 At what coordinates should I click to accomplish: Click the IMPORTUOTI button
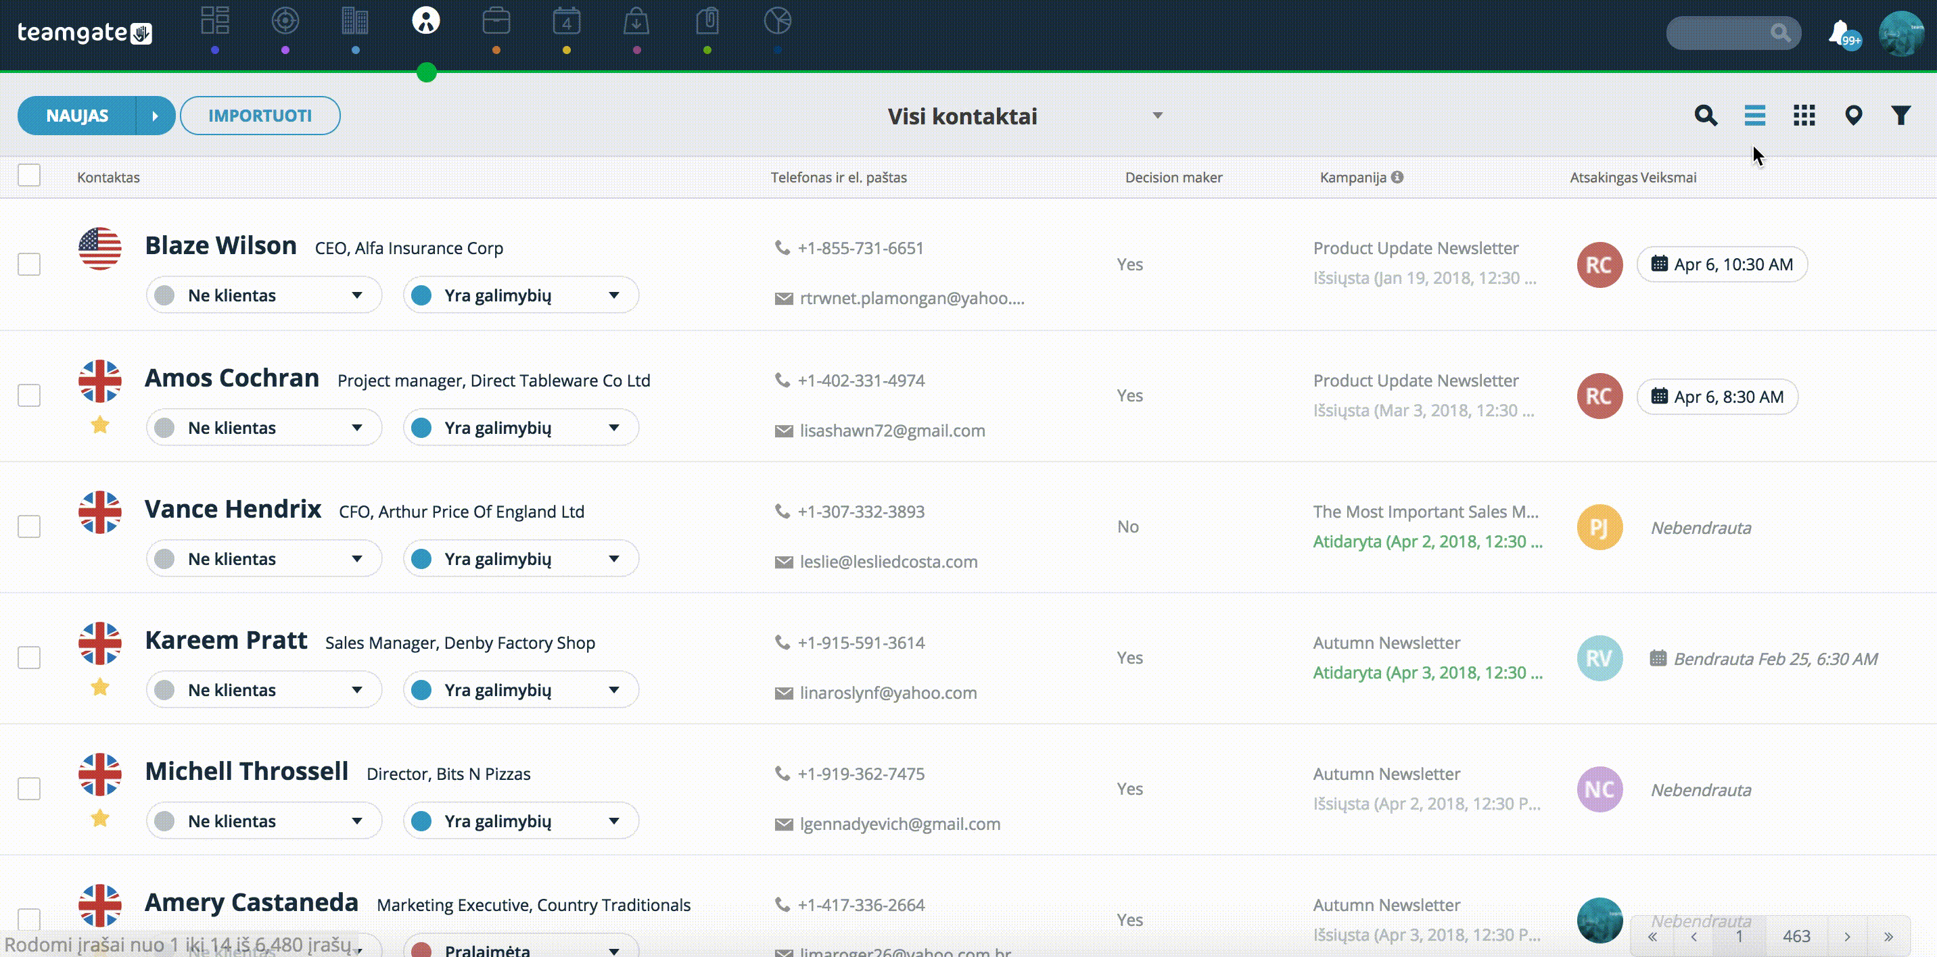coord(260,116)
